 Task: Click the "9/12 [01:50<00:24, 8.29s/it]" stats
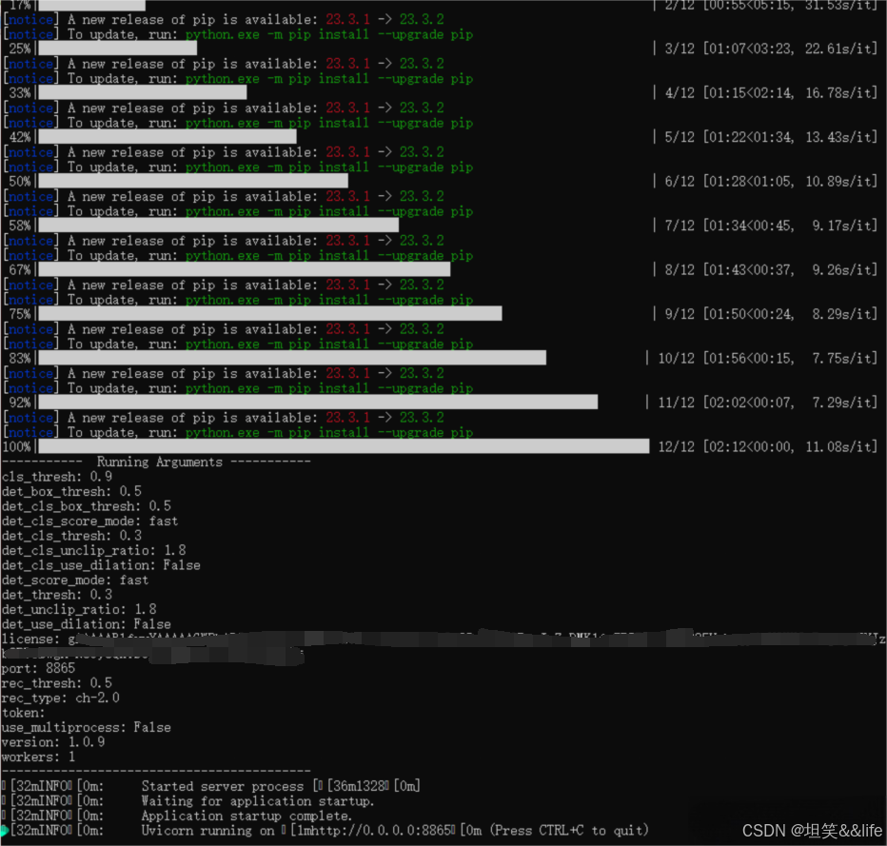coord(771,314)
